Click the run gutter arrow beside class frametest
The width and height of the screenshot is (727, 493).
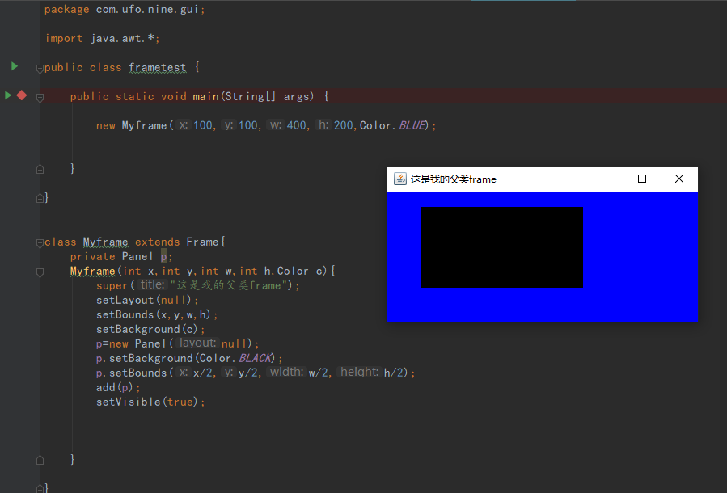[x=15, y=66]
